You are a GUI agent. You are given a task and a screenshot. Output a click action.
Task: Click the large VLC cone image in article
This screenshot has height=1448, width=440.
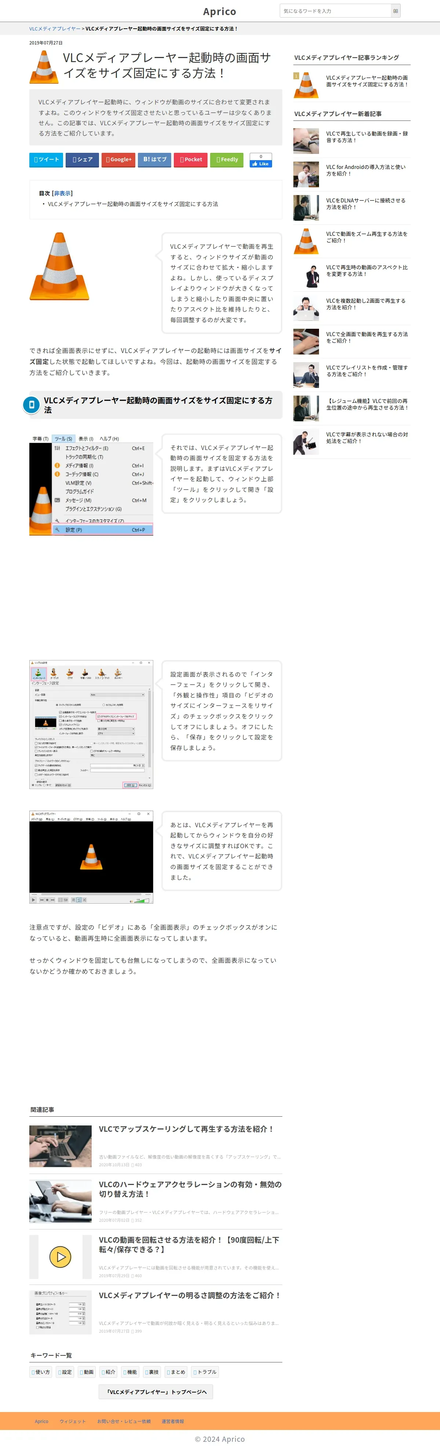[x=59, y=266]
